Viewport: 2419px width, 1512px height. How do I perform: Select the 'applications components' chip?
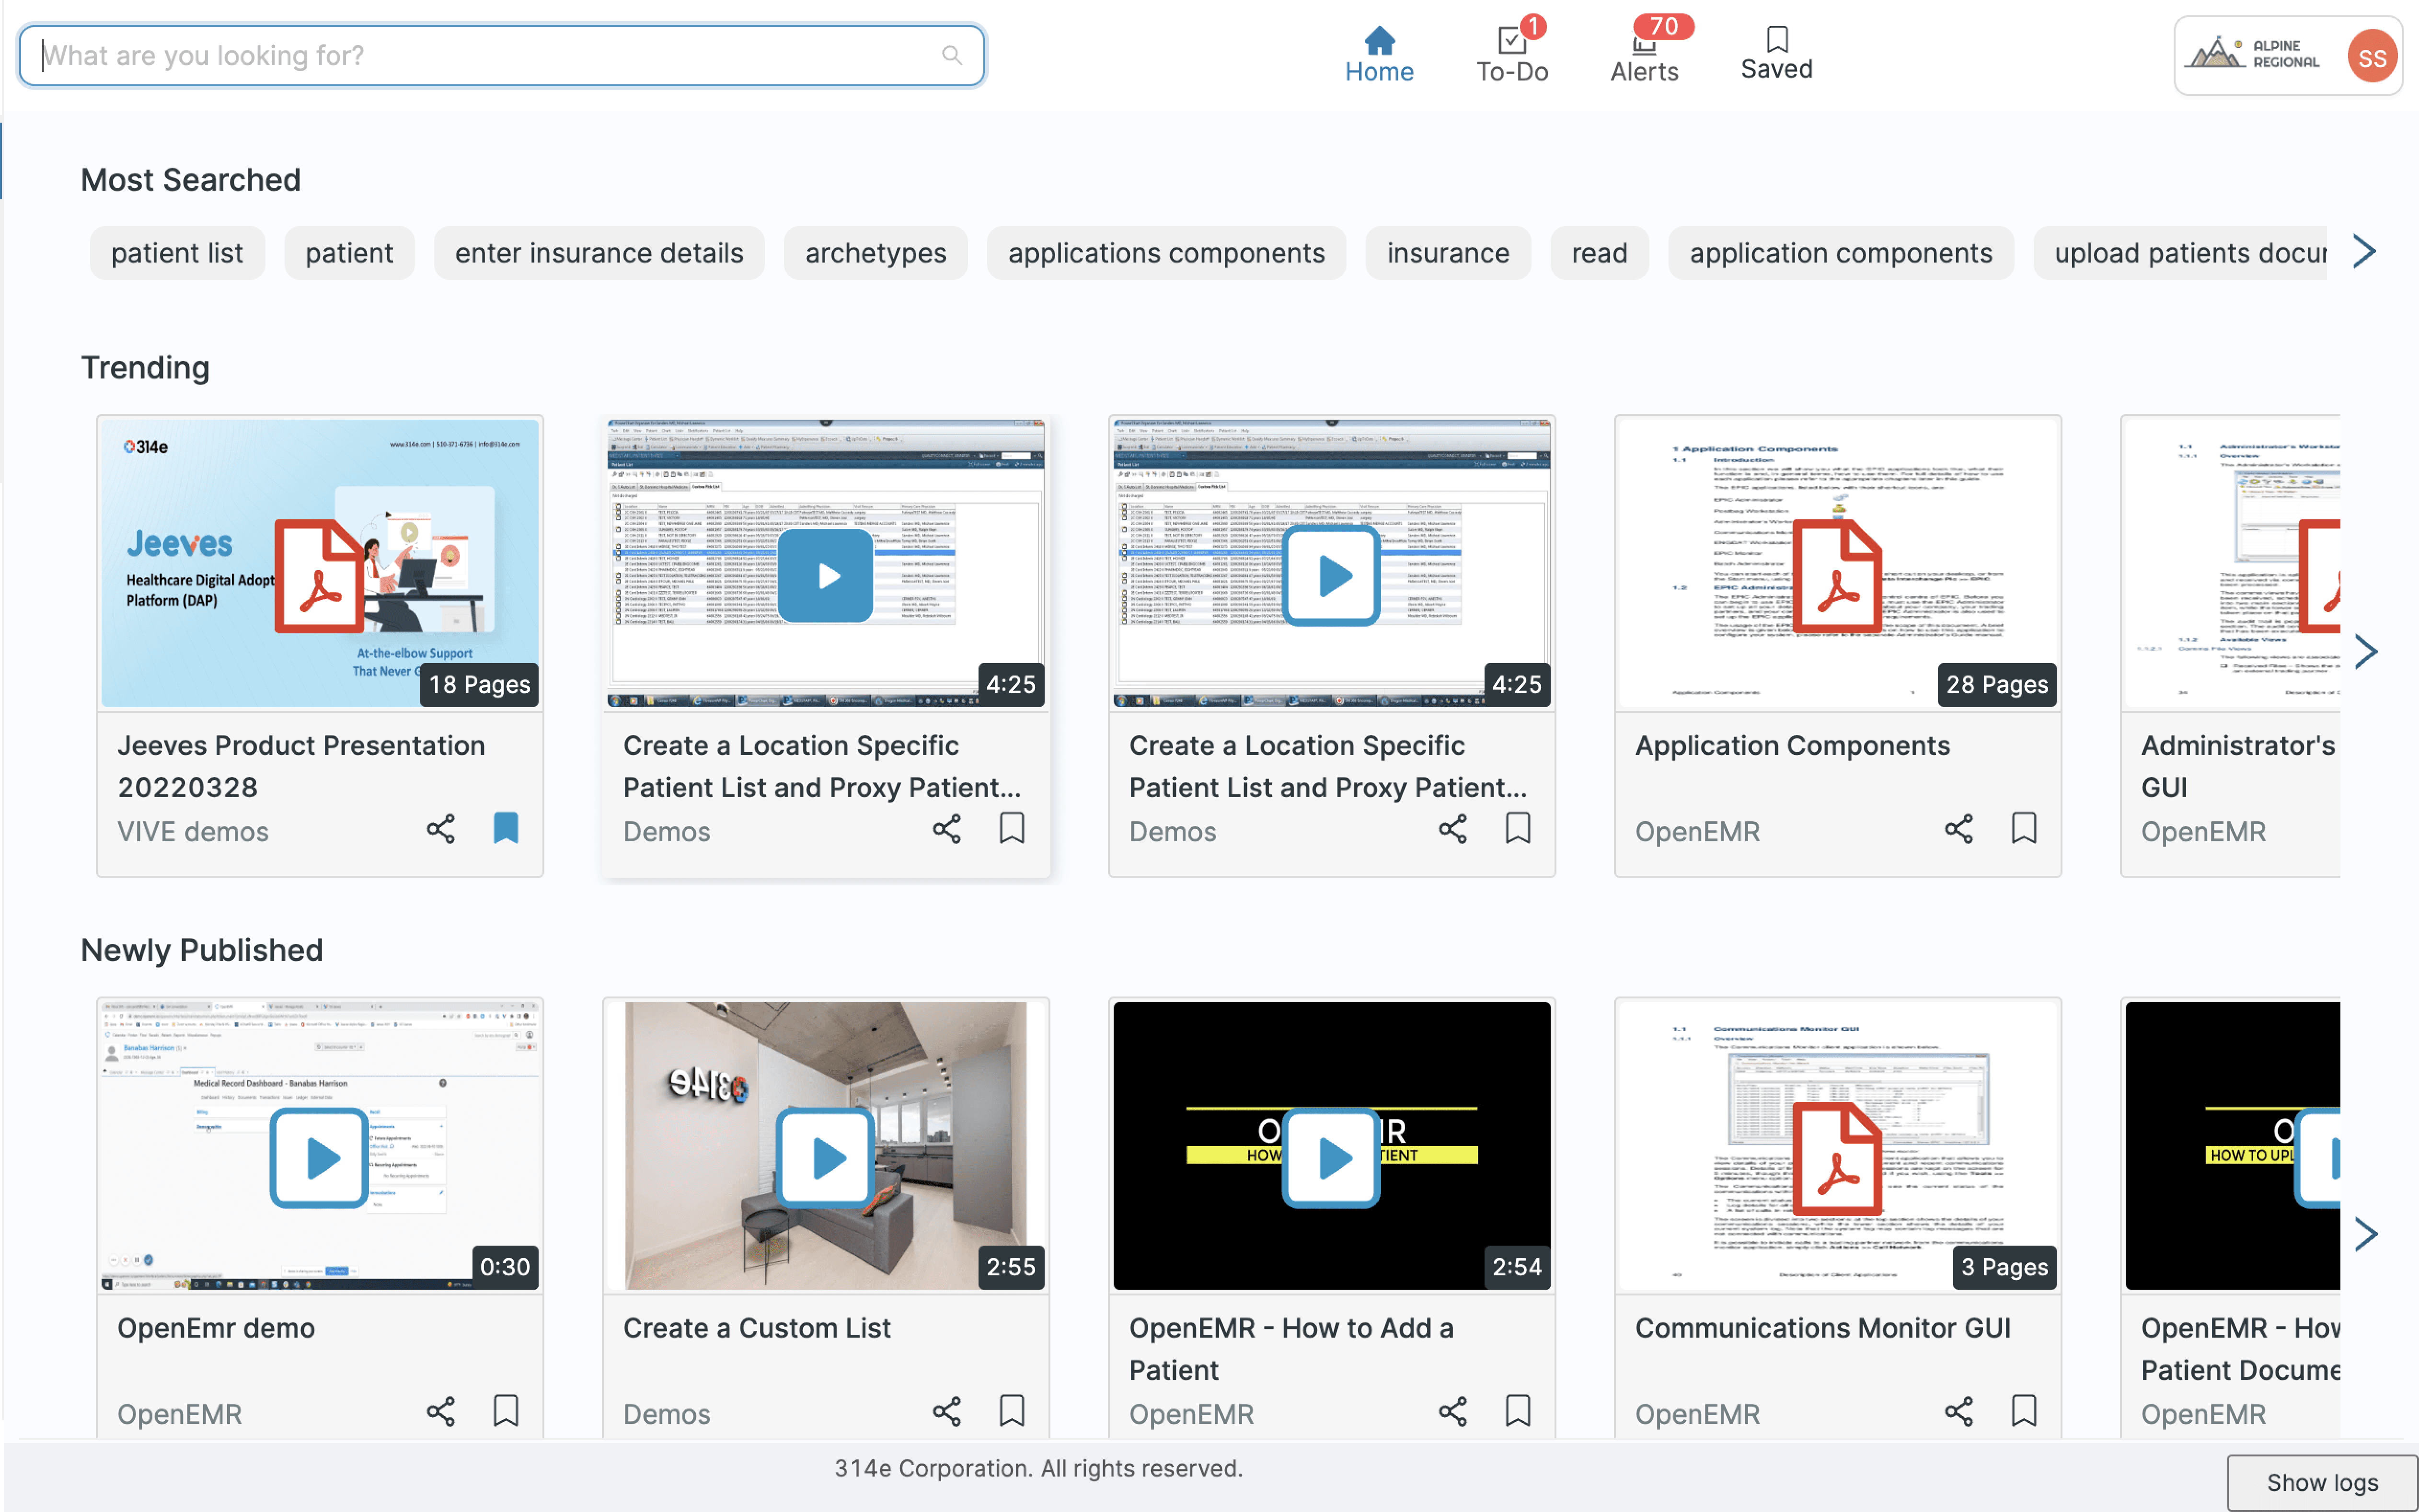coord(1166,253)
